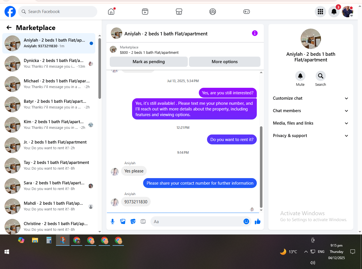
Task: Click the More options button
Action: tap(225, 62)
